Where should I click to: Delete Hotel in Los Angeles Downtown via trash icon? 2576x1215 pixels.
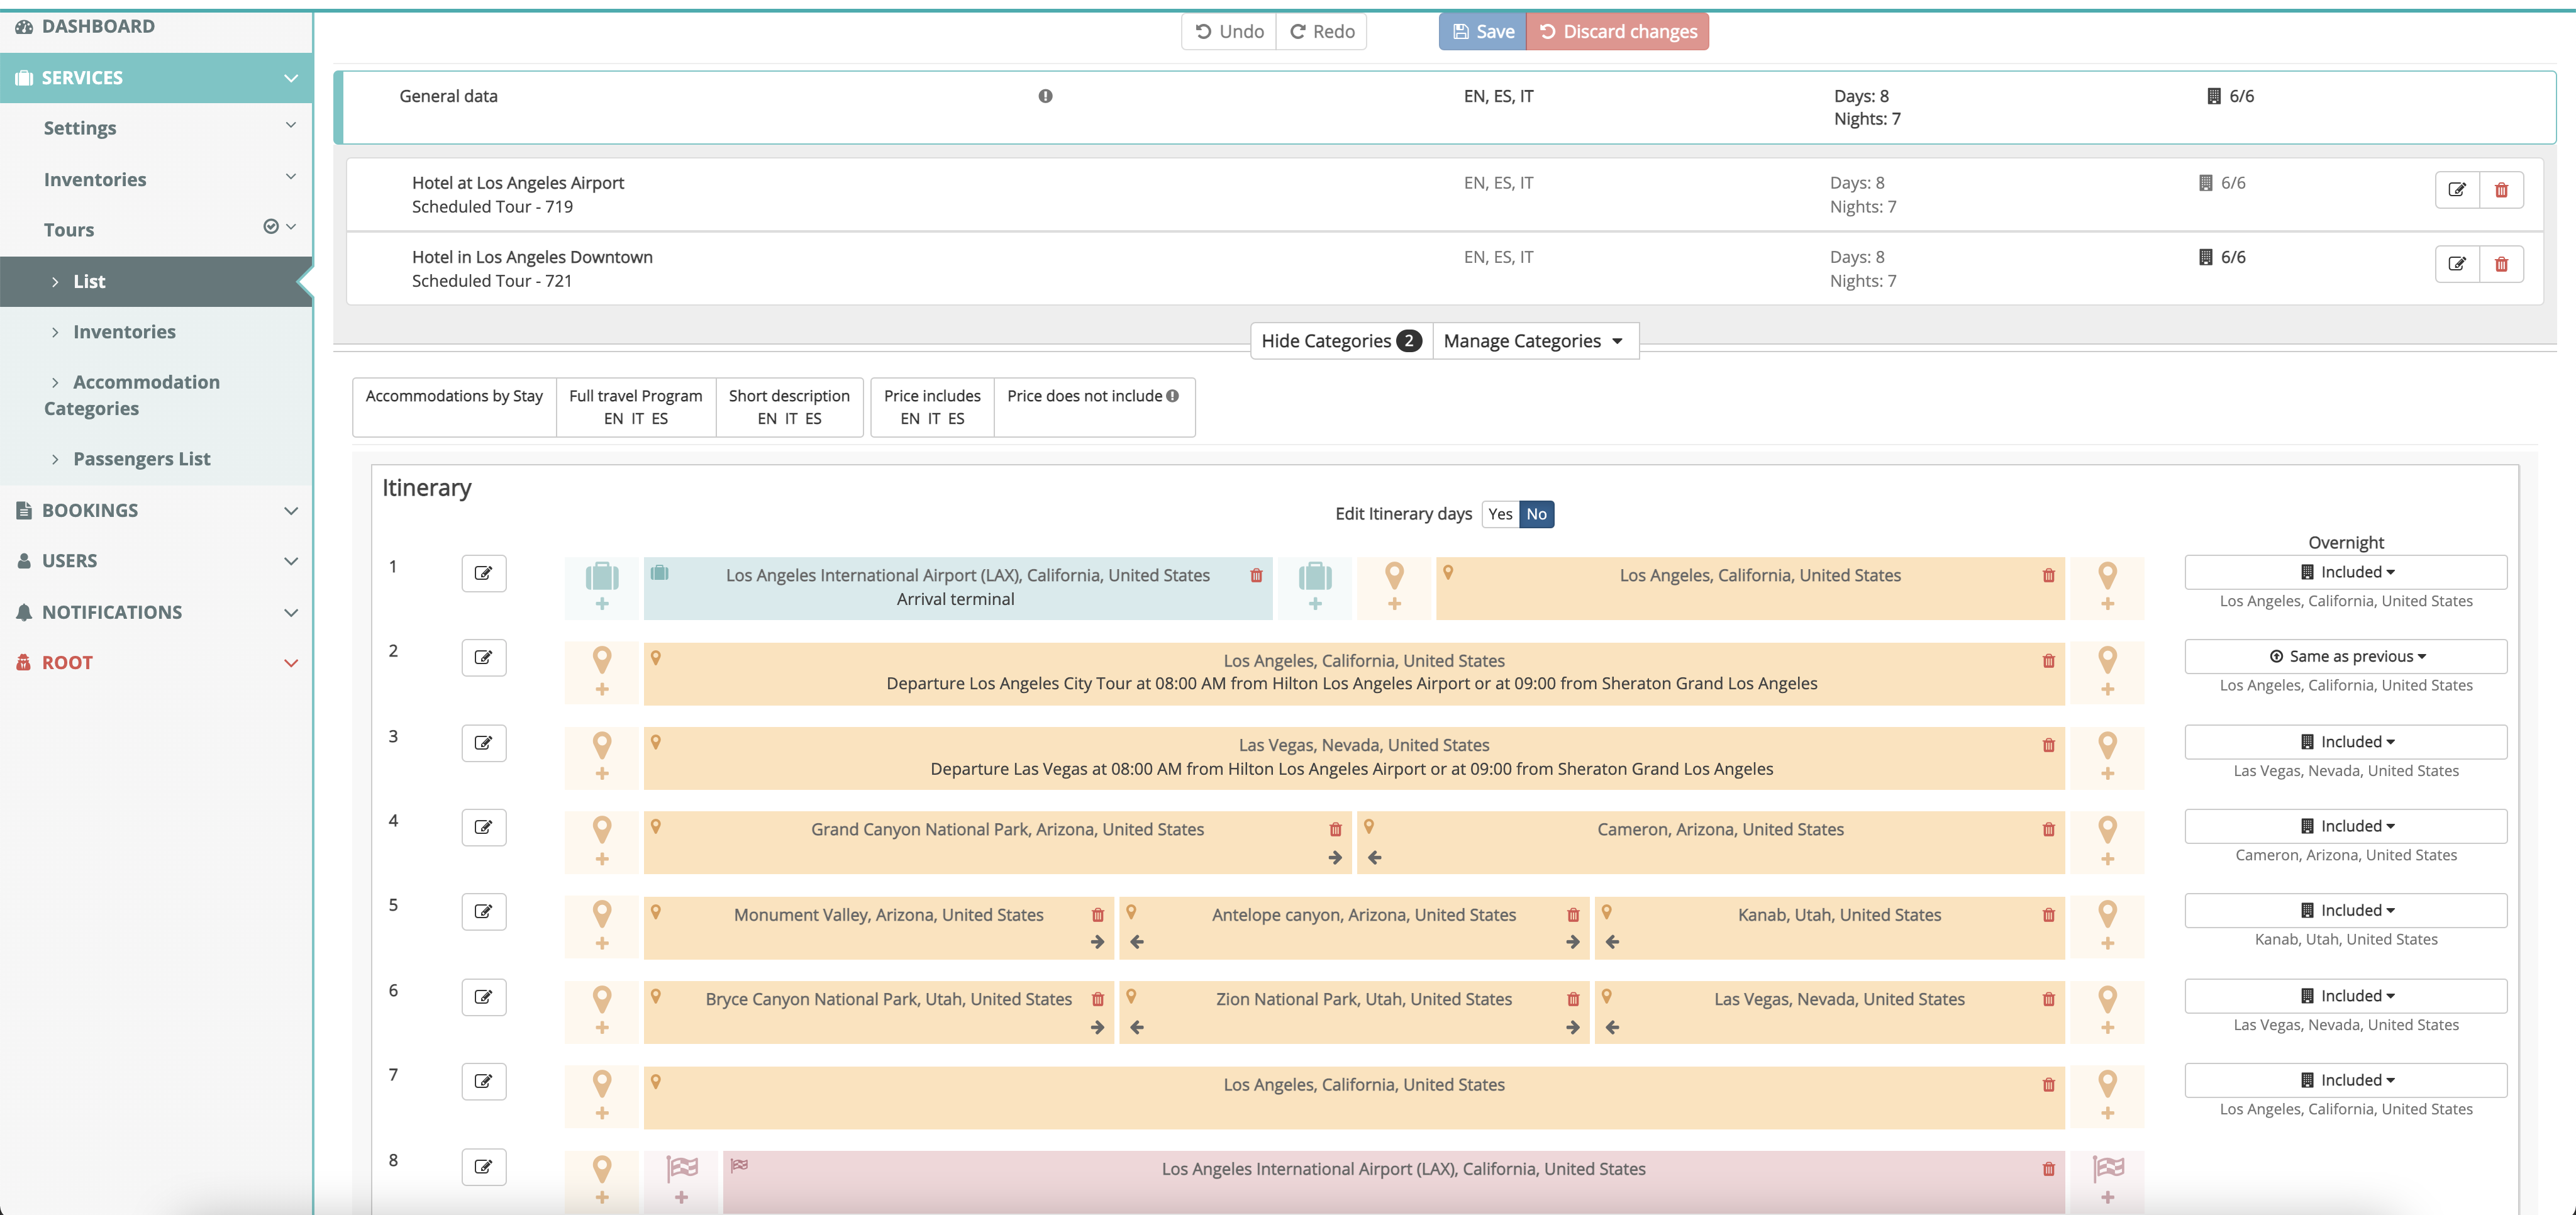[2502, 263]
